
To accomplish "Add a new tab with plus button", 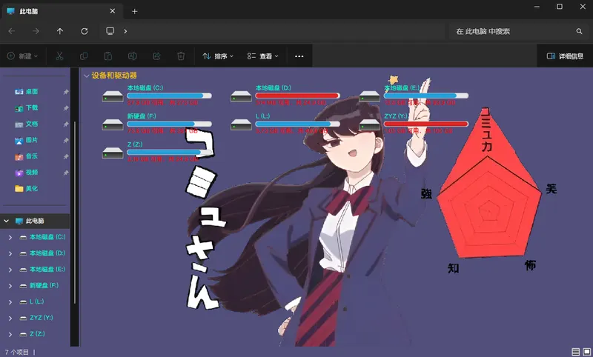I will pos(135,11).
